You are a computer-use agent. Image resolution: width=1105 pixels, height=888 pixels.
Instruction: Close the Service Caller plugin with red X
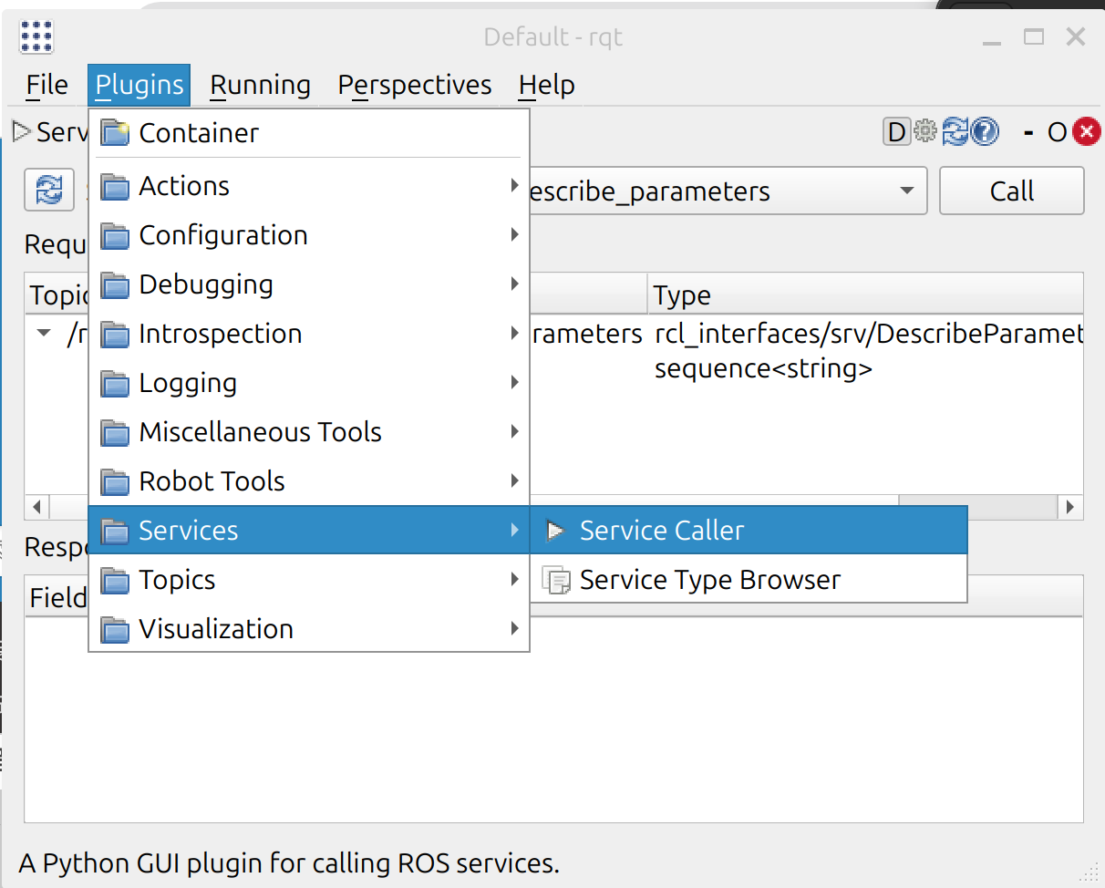(1085, 133)
